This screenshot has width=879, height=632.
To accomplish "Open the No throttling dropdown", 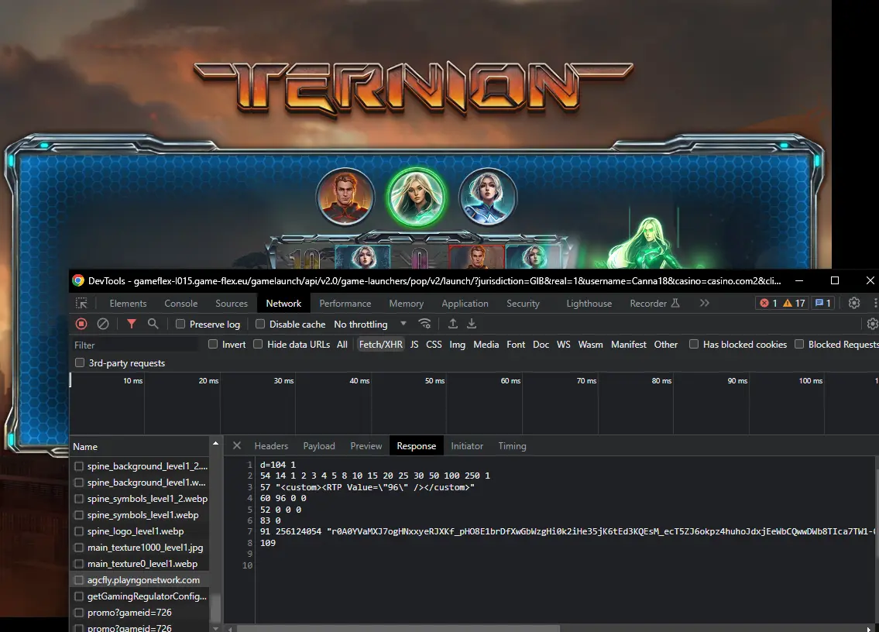I will (370, 324).
